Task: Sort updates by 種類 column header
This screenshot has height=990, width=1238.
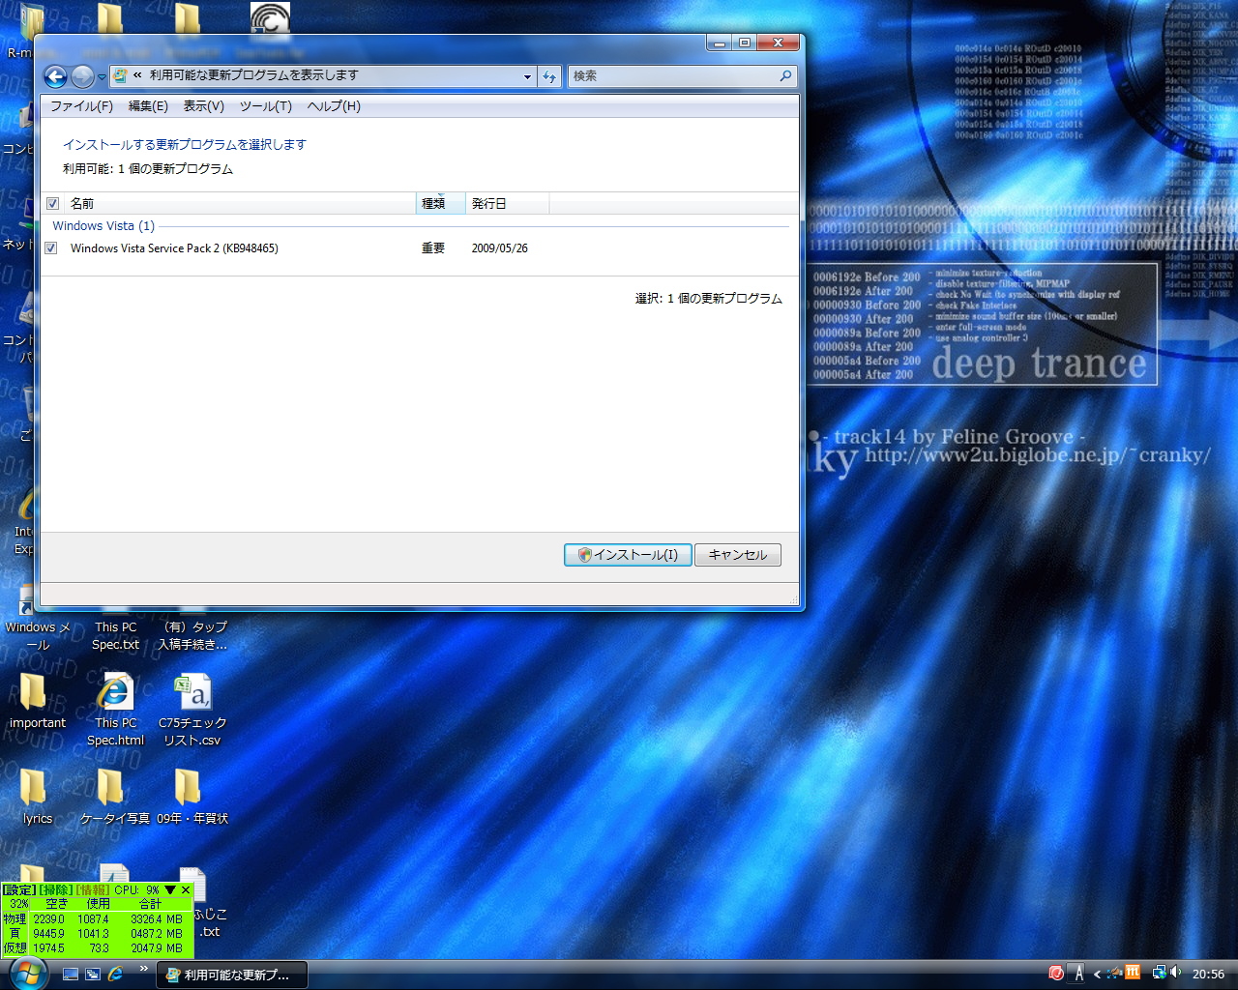Action: 441,203
